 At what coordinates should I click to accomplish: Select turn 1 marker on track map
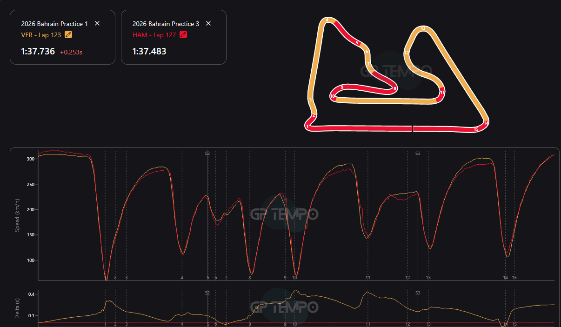pos(307,126)
